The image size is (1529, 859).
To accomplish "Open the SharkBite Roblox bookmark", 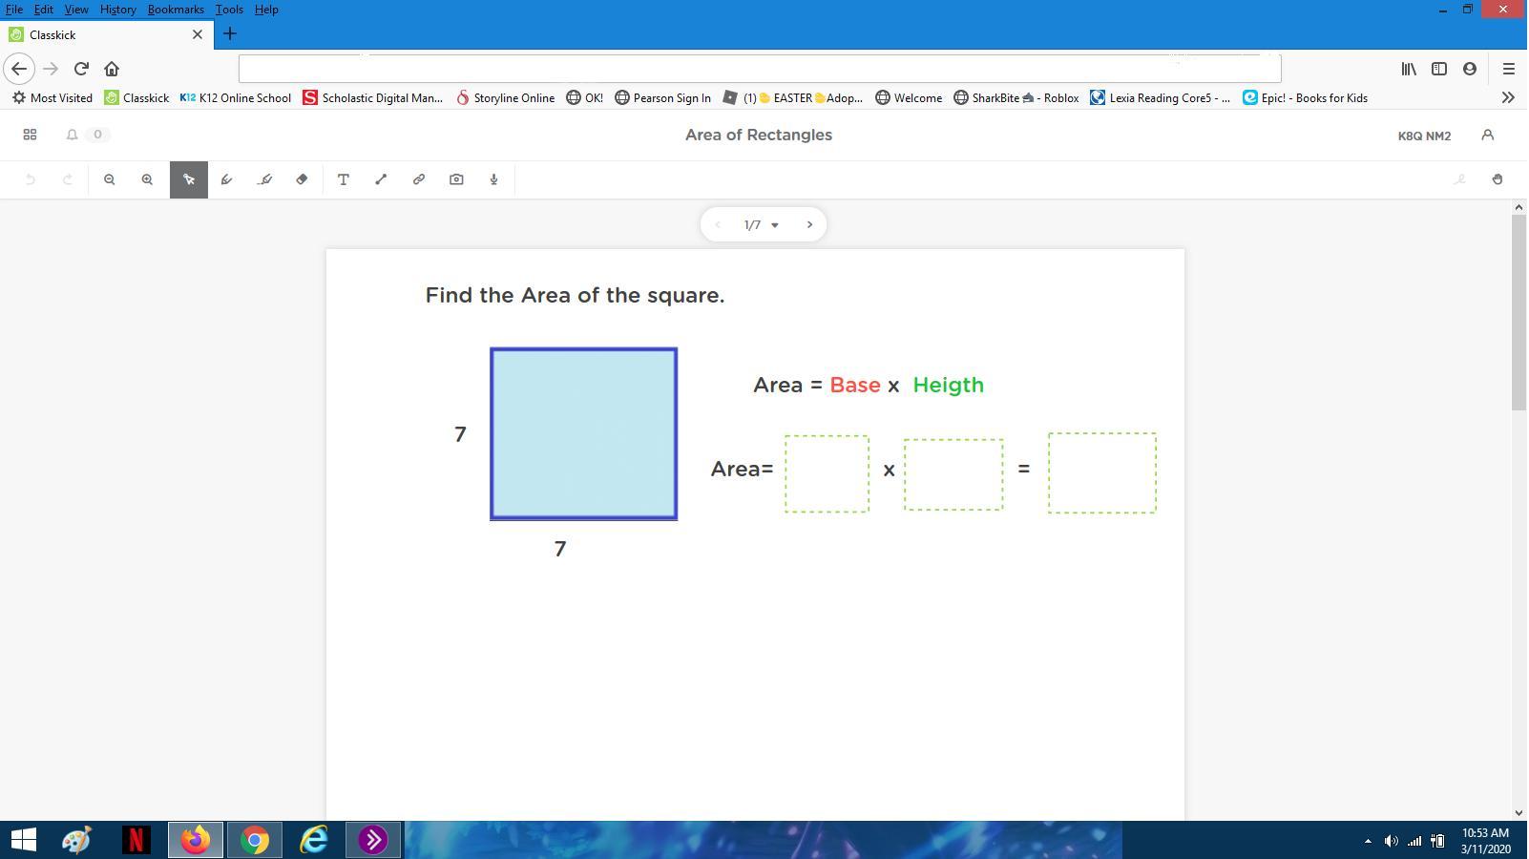I will pos(1016,97).
